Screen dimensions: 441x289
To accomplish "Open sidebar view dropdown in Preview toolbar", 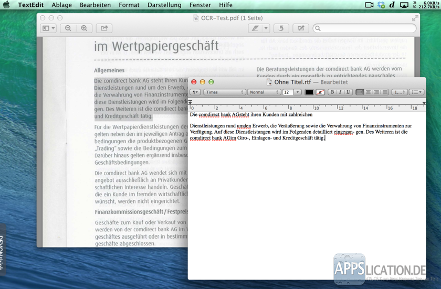I will coord(48,28).
